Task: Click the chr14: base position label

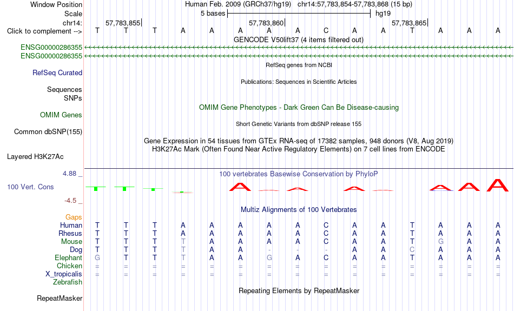Action: point(73,23)
